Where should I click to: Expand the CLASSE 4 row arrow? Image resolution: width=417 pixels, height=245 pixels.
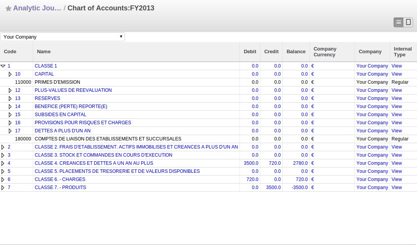tap(3, 163)
